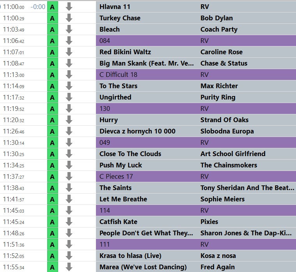The width and height of the screenshot is (296, 272).
Task: Toggle green A marker at 11:03:49
Action: coord(53,30)
